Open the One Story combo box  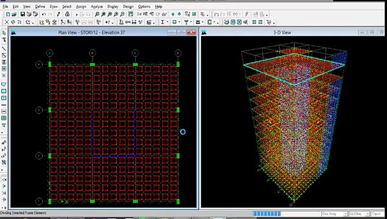click(x=334, y=214)
